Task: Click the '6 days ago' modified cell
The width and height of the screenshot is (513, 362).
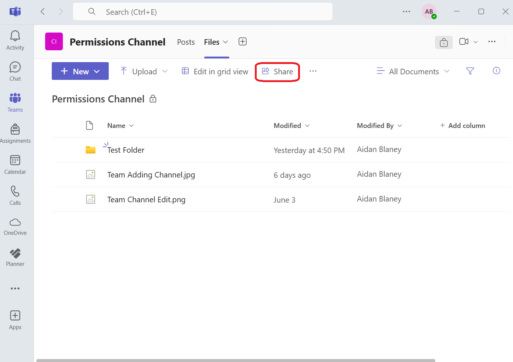Action: 292,175
